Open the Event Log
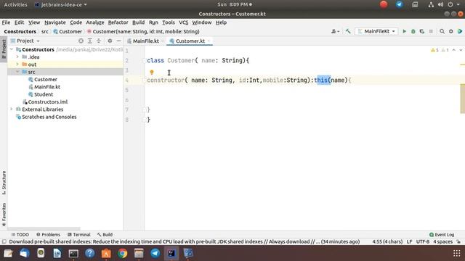 point(442,235)
